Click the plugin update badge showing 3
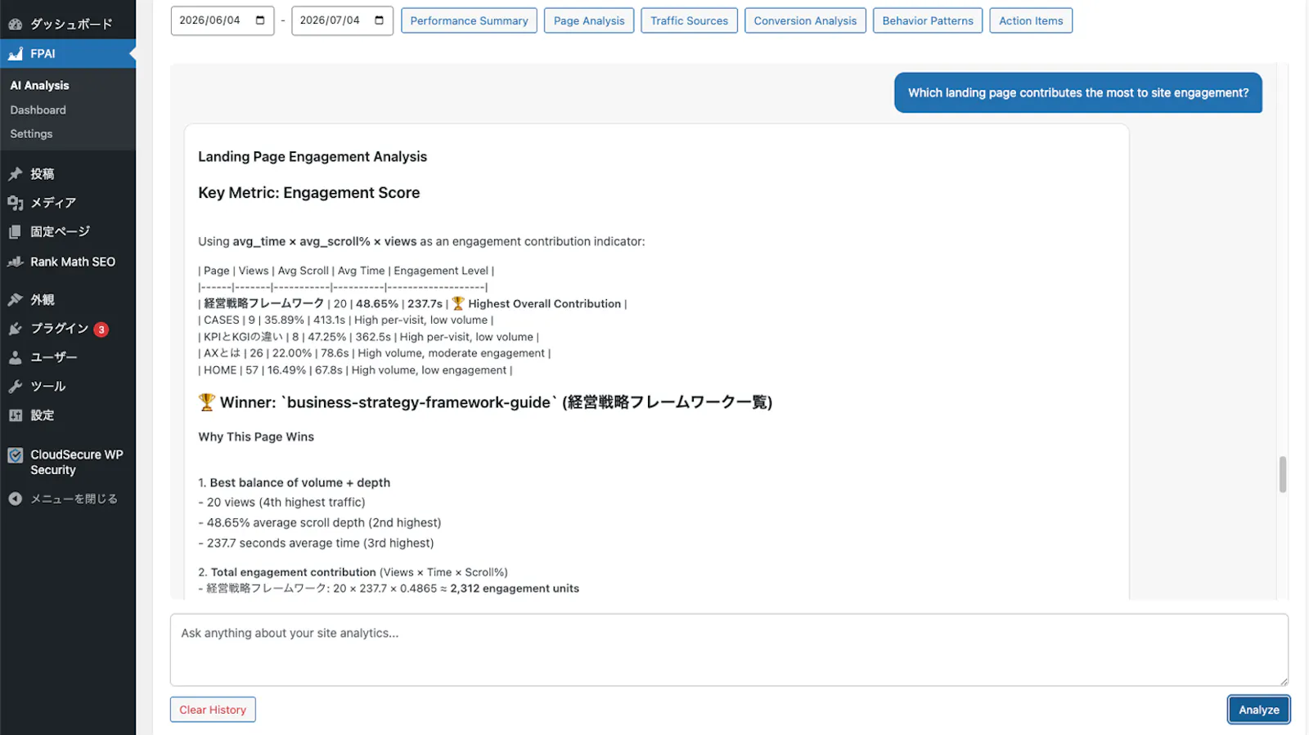Screen dimensions: 1309x735 [101, 329]
